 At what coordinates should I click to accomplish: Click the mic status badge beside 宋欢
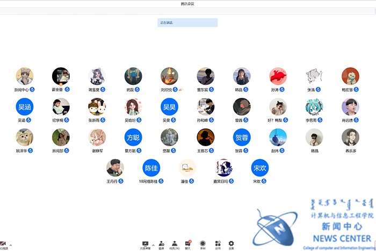tap(265, 182)
